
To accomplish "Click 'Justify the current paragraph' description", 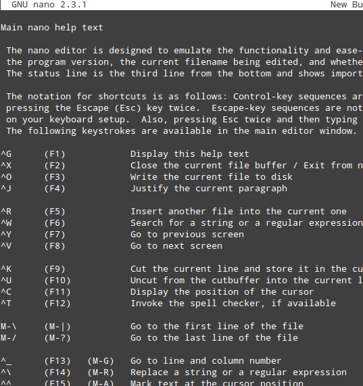I will 209,189.
